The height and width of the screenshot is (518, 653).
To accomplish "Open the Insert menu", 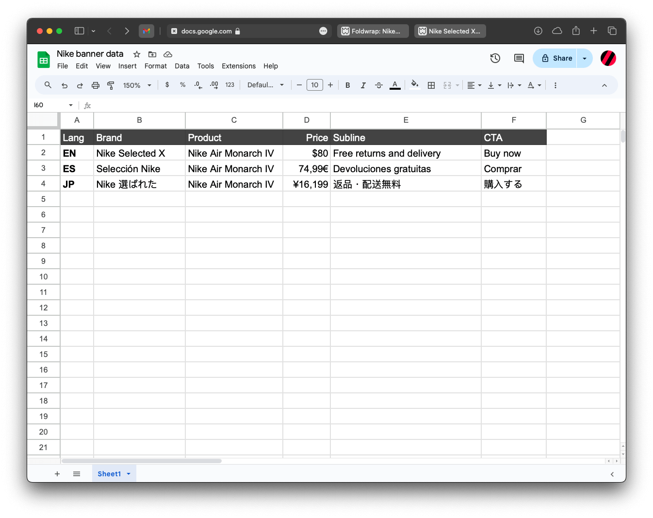I will 128,66.
